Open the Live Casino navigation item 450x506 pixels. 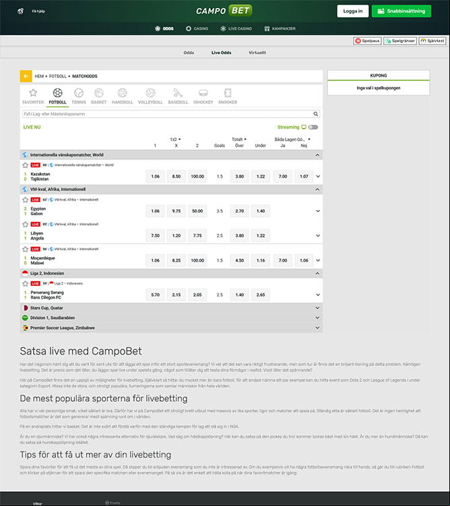(x=236, y=29)
